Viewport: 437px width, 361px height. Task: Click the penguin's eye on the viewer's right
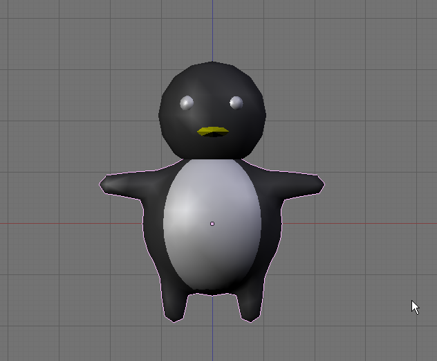[x=236, y=103]
